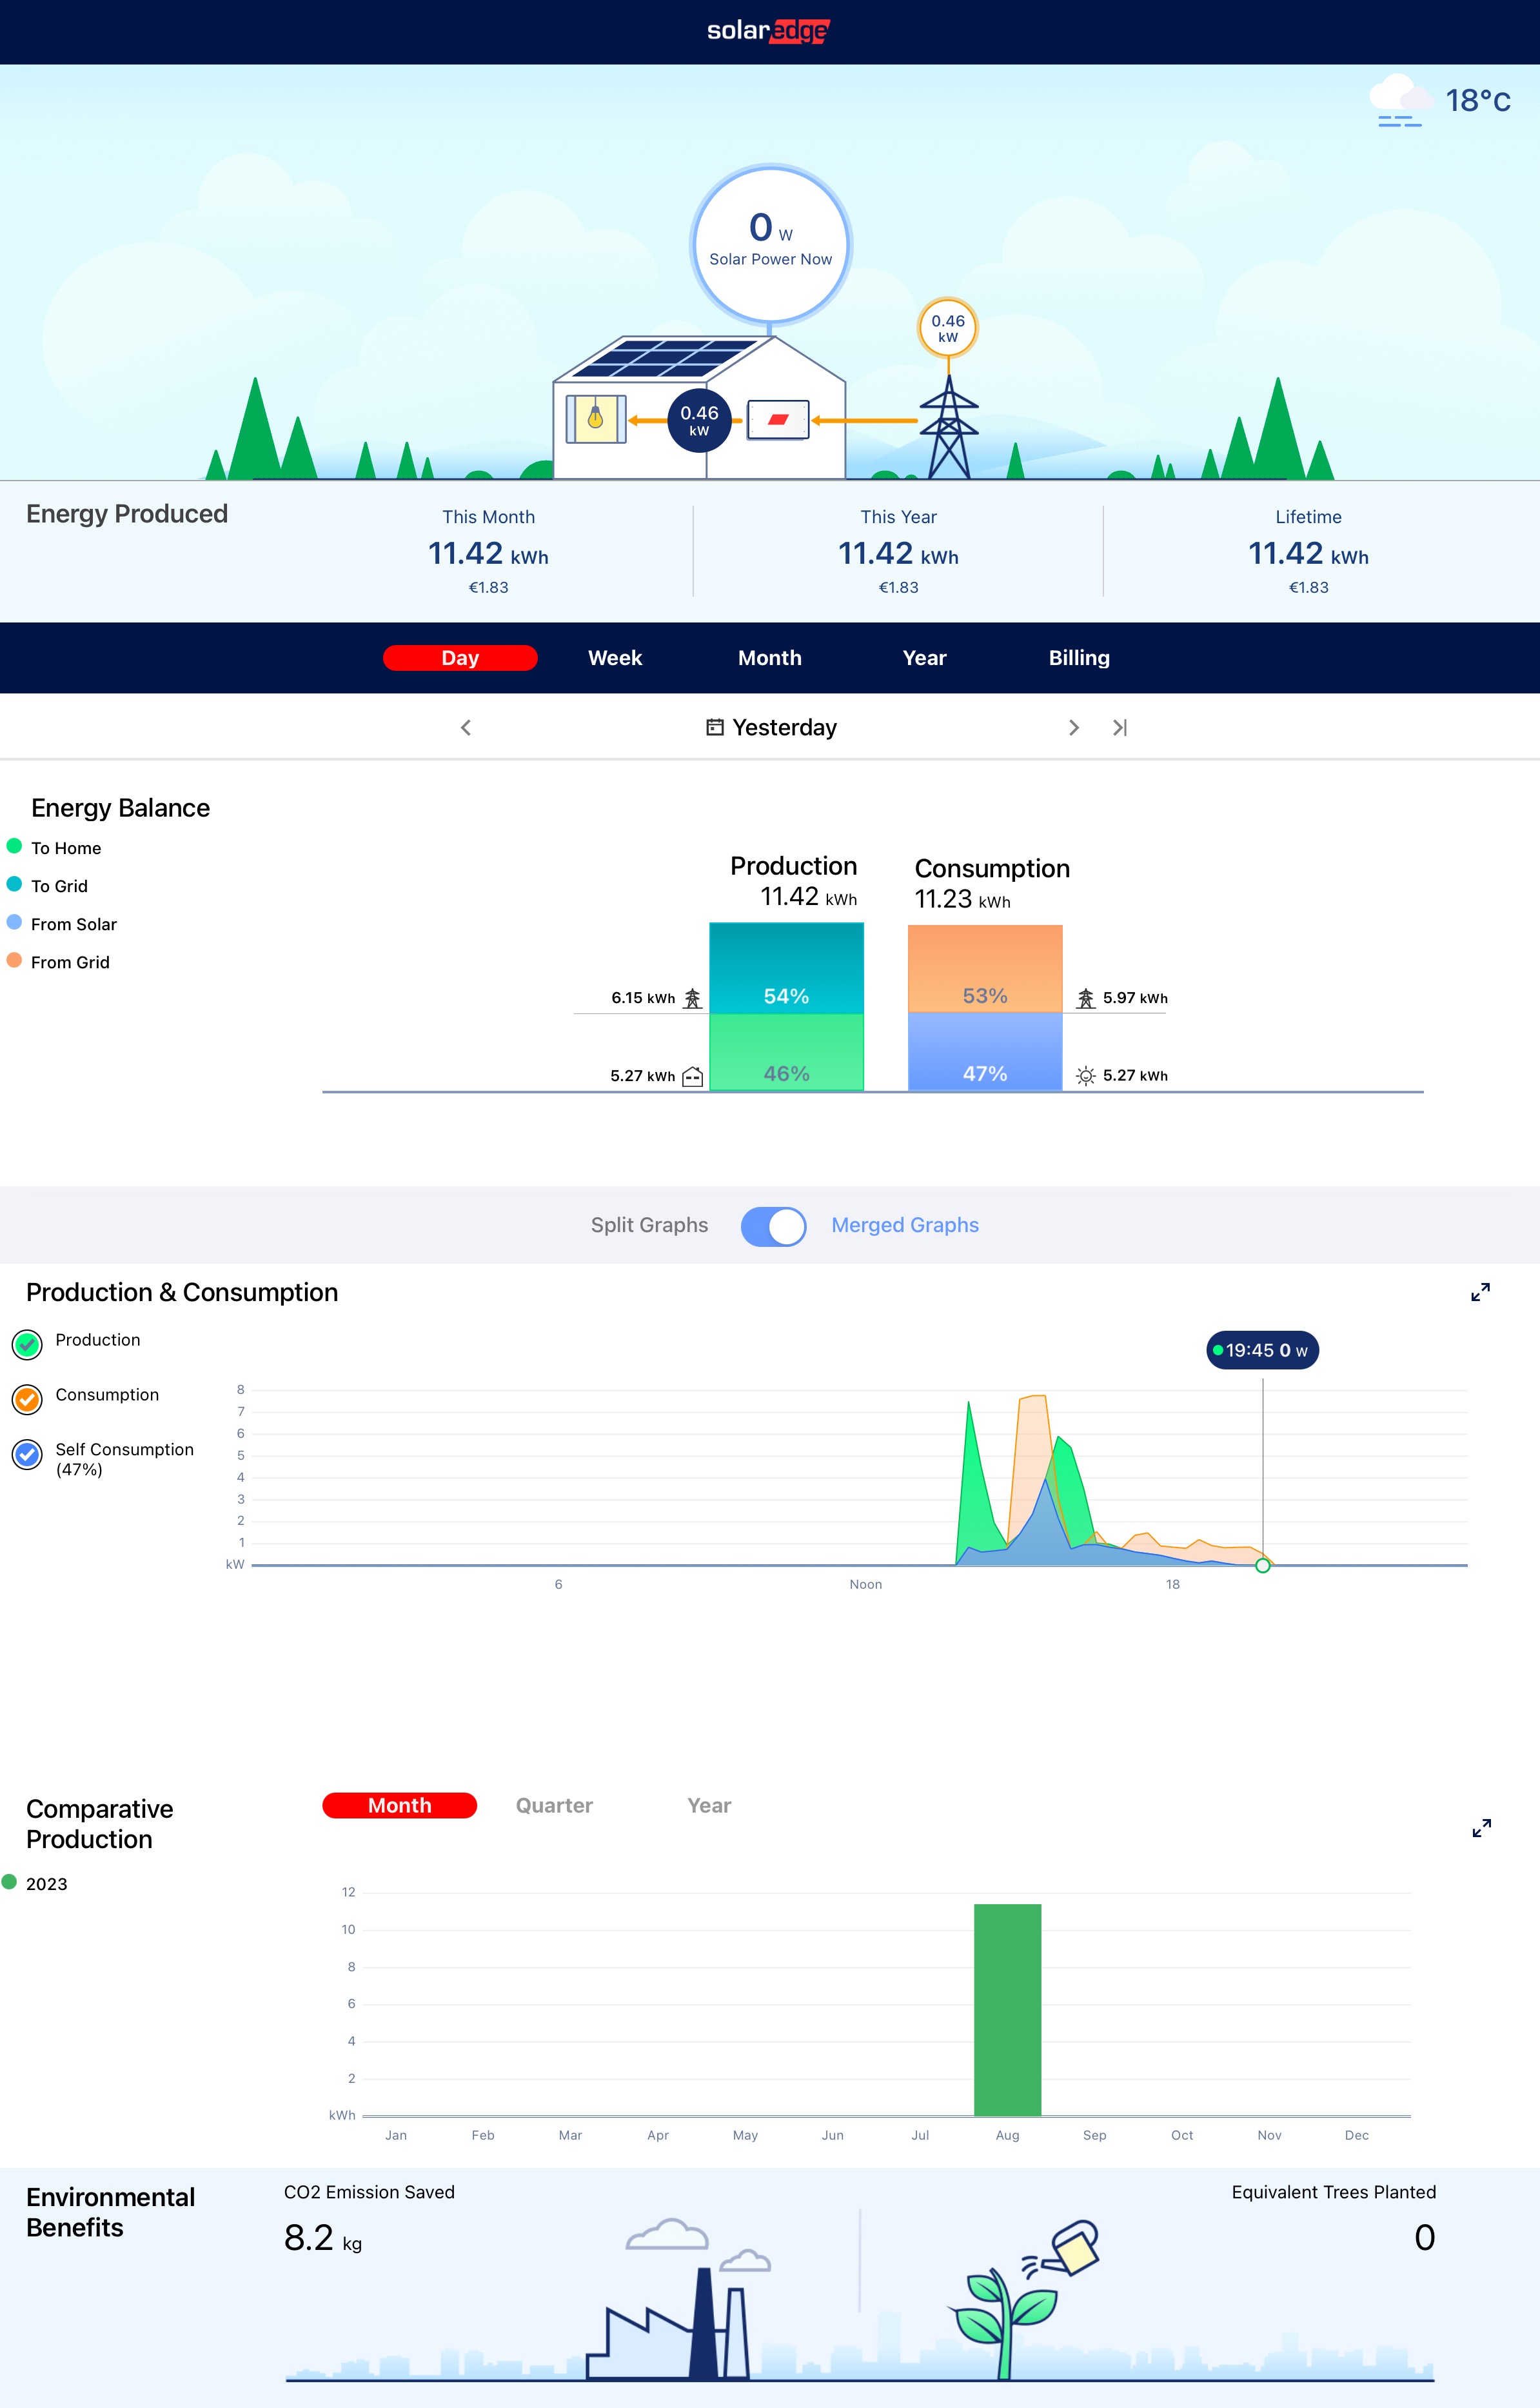
Task: Tap the Solar Power Now circle
Action: click(x=770, y=244)
